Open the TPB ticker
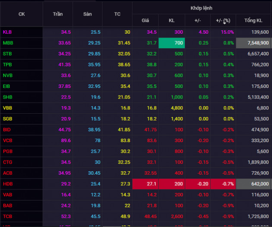Viewport: 272px width, 227px height. pyautogui.click(x=7, y=64)
